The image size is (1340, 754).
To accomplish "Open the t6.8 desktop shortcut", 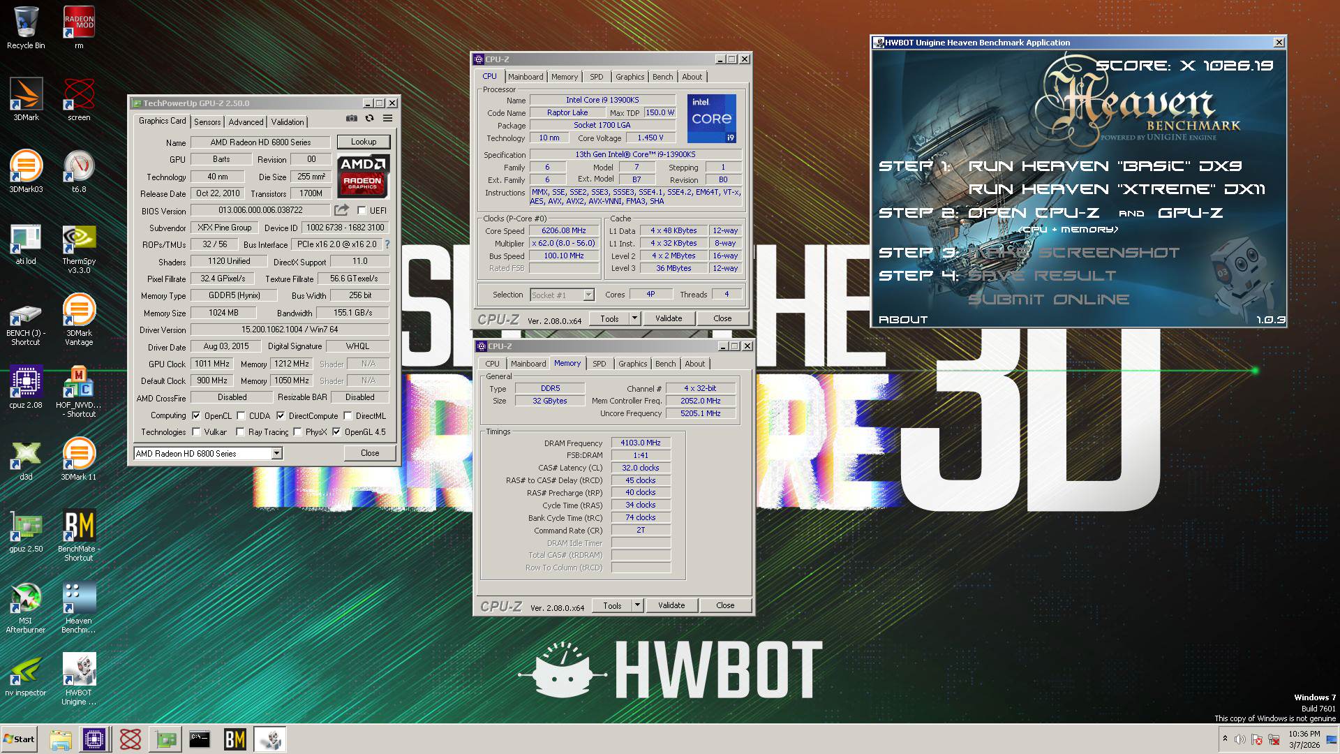I will point(79,172).
